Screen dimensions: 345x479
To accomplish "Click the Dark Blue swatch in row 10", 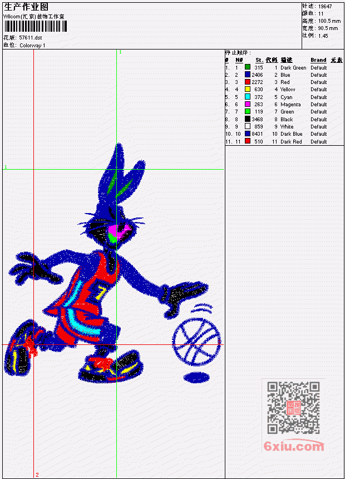I will point(248,134).
